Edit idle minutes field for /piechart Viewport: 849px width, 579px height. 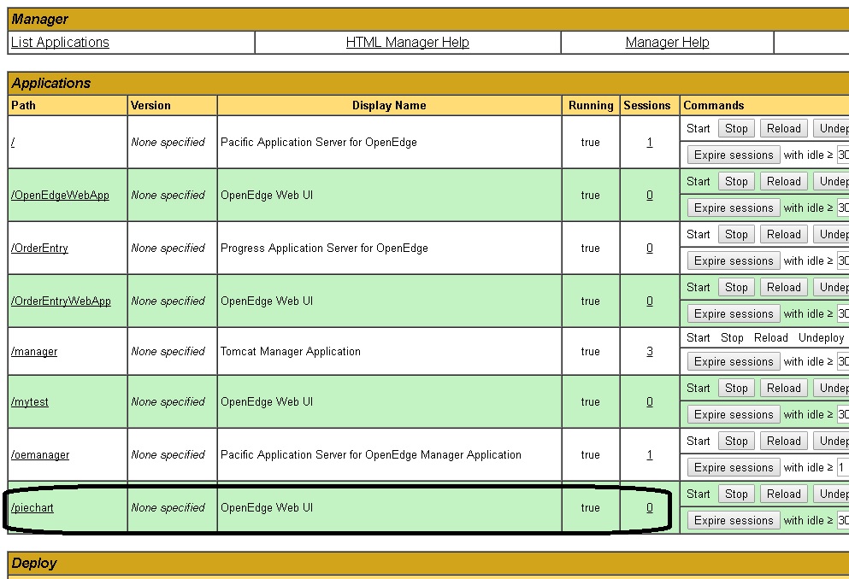coord(843,521)
